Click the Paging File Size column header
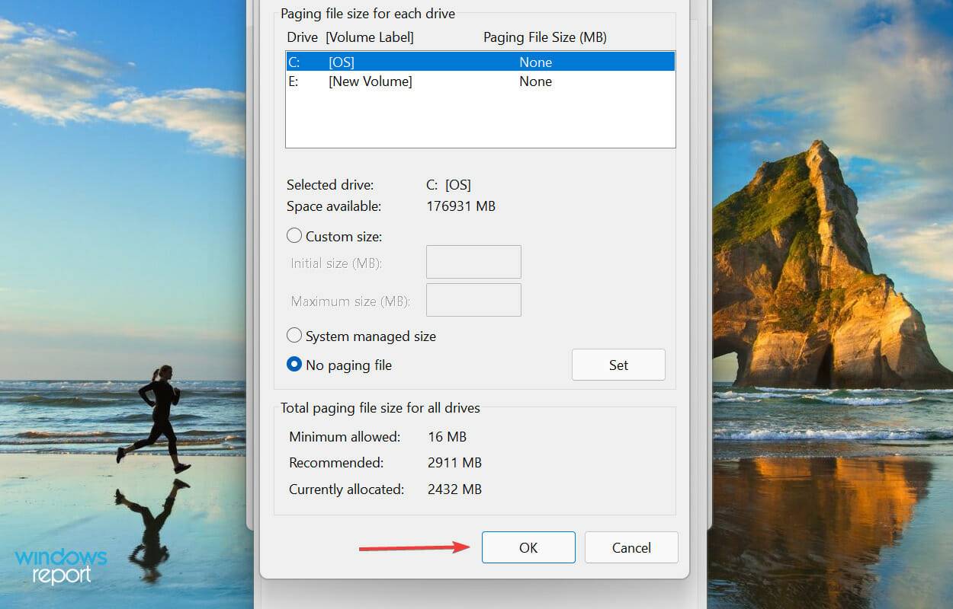This screenshot has height=609, width=953. 545,37
